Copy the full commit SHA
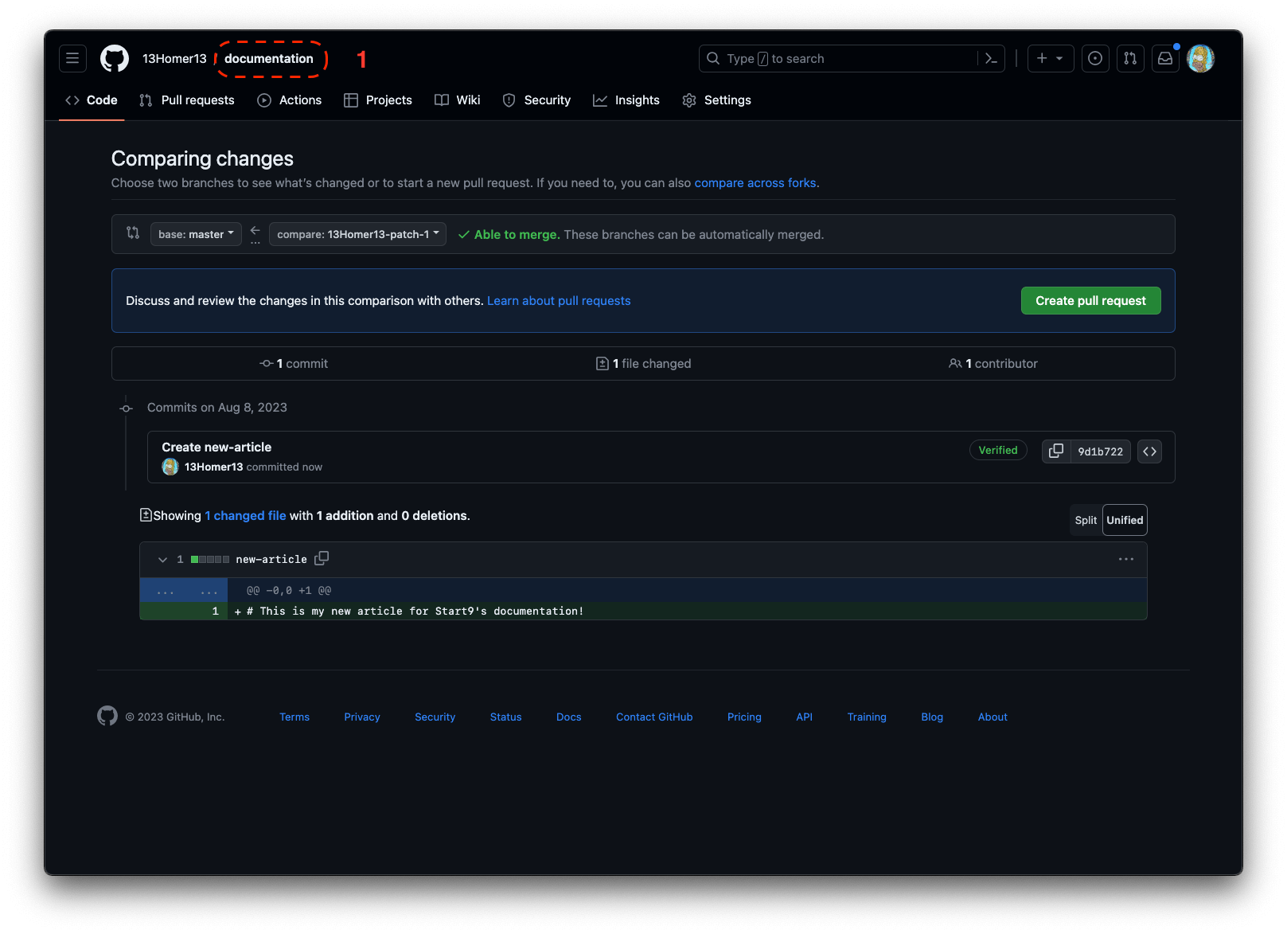This screenshot has width=1287, height=934. 1056,451
